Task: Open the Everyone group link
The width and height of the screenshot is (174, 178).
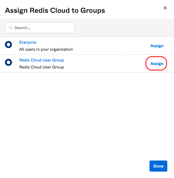Action: click(x=28, y=42)
